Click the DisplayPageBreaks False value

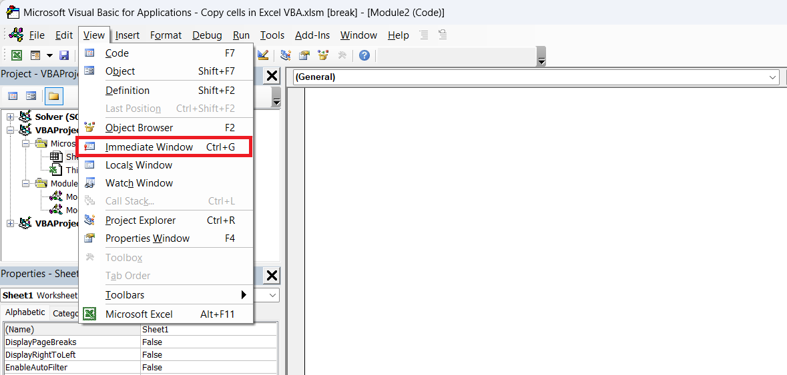pyautogui.click(x=209, y=342)
